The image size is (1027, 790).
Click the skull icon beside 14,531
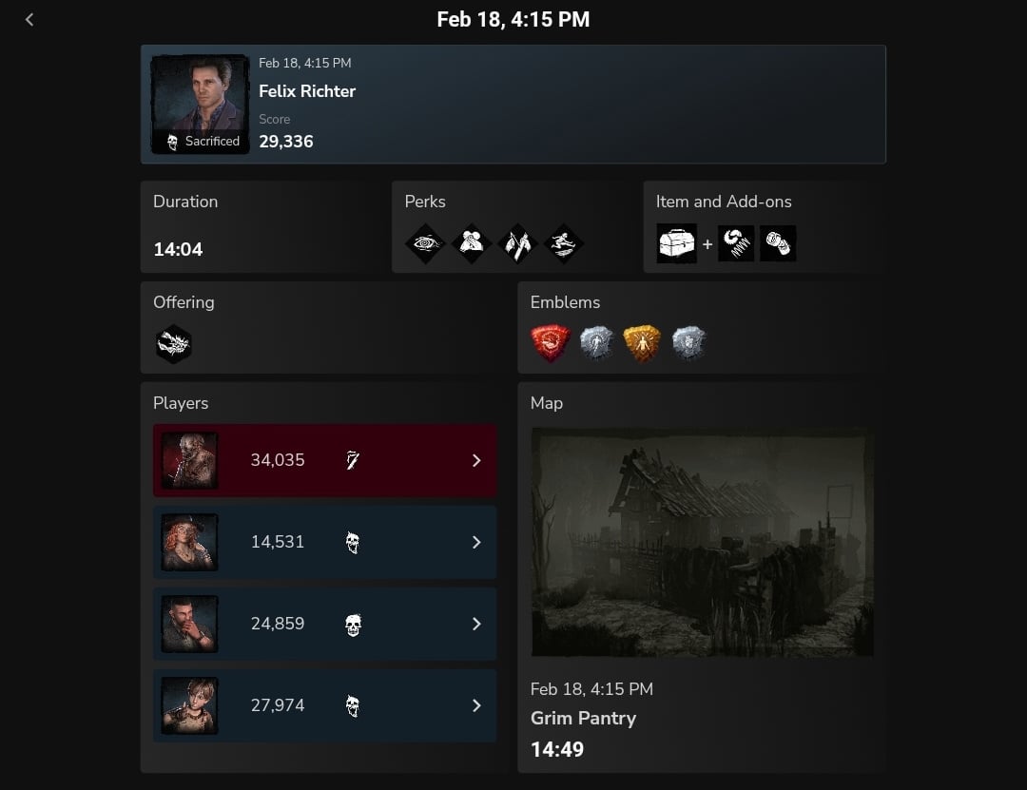click(353, 543)
